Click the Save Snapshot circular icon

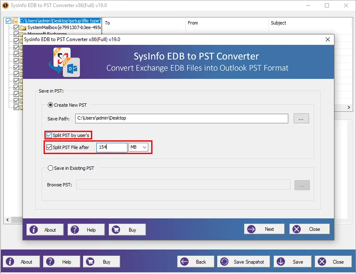224,262
